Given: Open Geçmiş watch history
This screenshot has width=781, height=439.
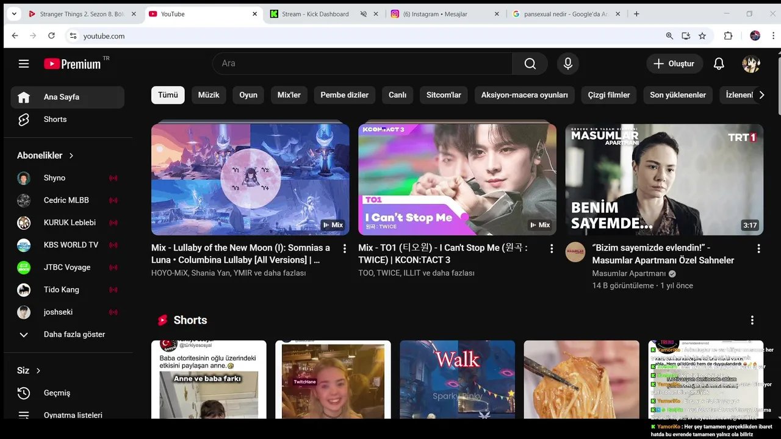Looking at the screenshot, I should pos(67,393).
